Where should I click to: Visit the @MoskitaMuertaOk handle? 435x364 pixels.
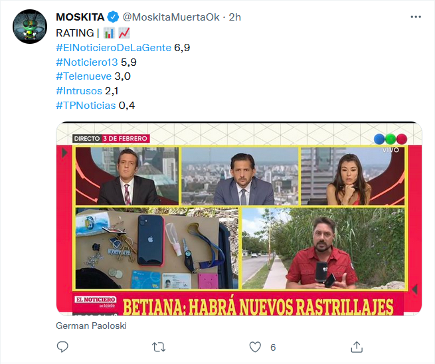[x=171, y=17]
